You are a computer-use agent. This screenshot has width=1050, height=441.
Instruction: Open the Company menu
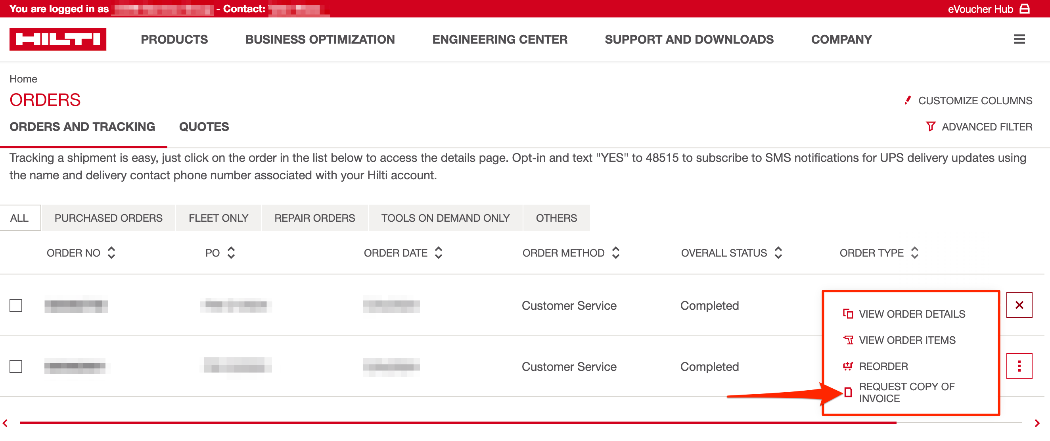(x=841, y=40)
